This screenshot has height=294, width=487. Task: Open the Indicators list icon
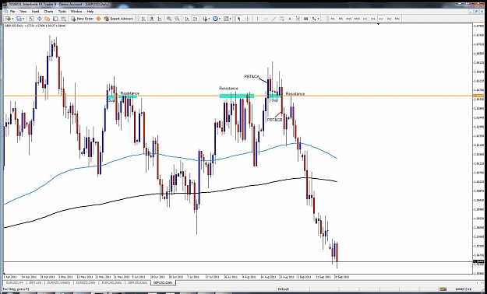coord(205,19)
